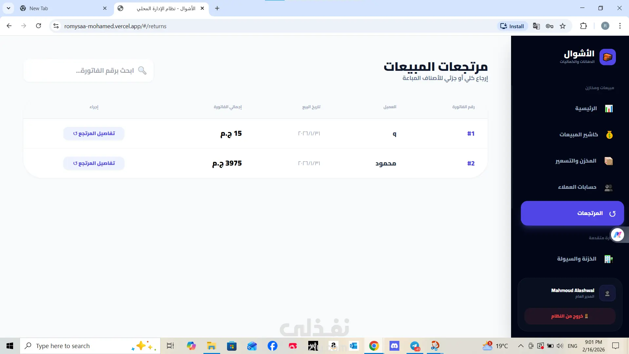629x354 pixels.
Task: Open return details for invoice #2
Action: click(x=94, y=163)
